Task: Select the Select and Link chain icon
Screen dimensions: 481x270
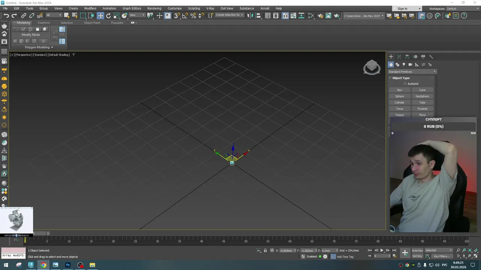Action: click(x=24, y=15)
